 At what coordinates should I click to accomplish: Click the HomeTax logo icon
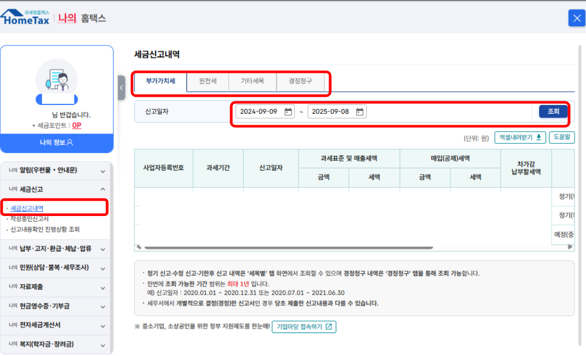coord(26,18)
